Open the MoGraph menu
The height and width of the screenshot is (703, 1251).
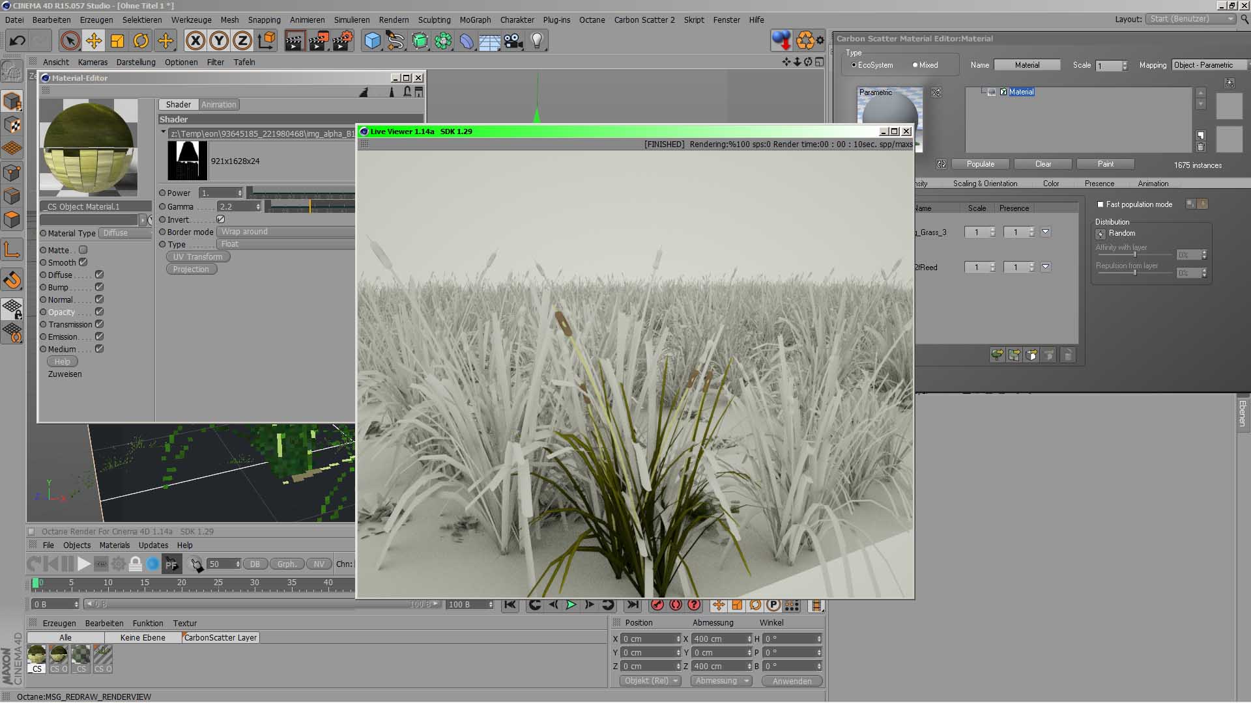tap(475, 20)
